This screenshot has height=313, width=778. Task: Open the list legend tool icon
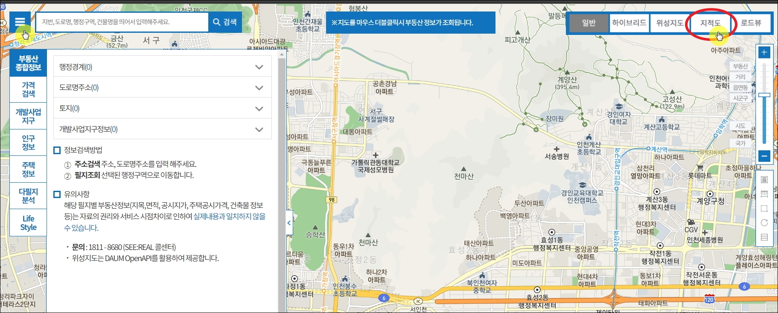point(764,237)
